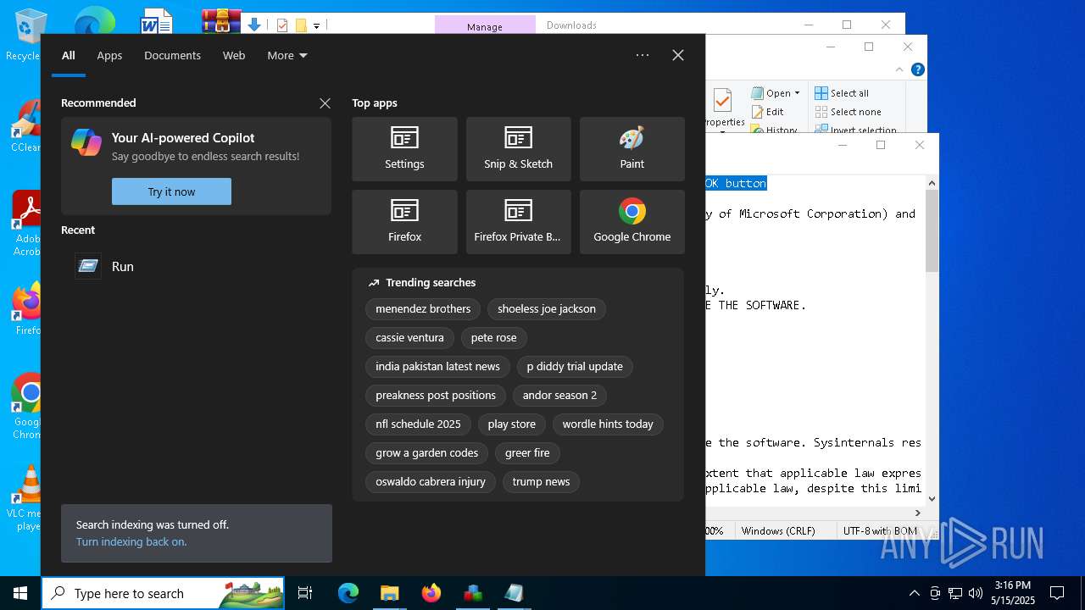Screen dimensions: 1085x610
Task: Open Notepad on taskbar
Action: click(515, 593)
